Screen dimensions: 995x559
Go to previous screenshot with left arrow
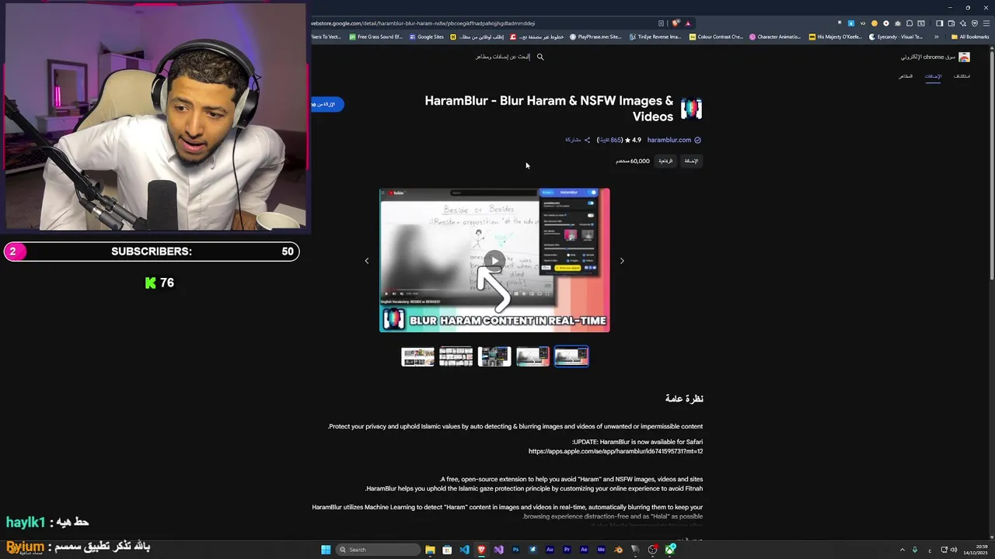(367, 261)
